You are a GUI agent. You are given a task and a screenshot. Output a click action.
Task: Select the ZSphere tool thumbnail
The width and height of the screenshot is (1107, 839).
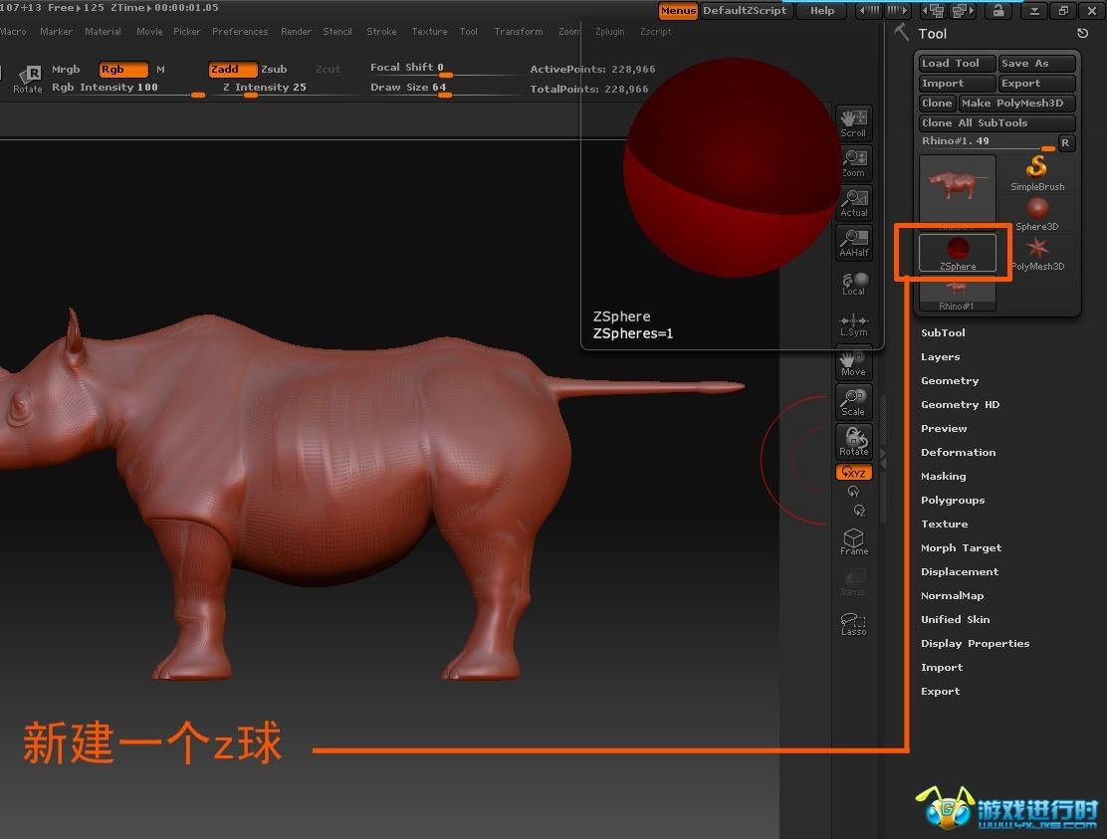(x=958, y=254)
